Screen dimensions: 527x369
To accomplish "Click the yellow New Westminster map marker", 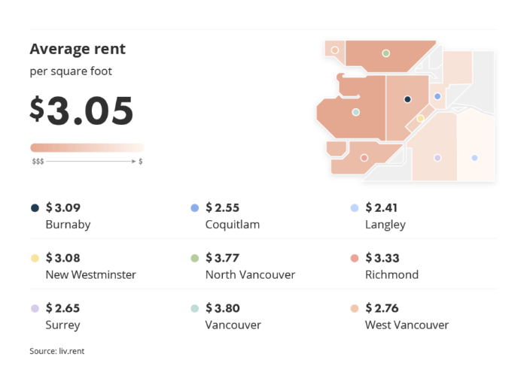I will point(420,119).
